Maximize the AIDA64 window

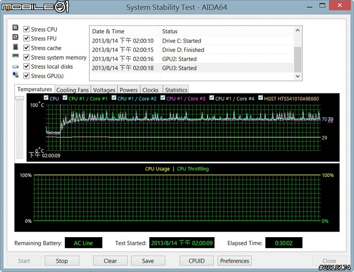coord(322,6)
